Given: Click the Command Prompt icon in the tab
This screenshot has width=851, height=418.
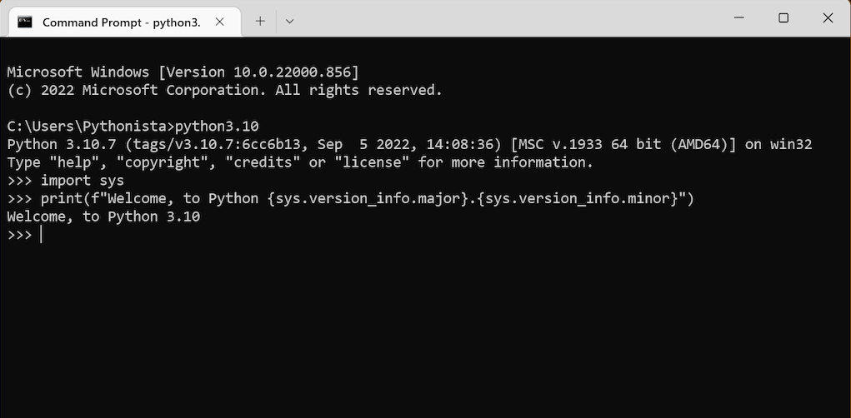Looking at the screenshot, I should coord(26,22).
